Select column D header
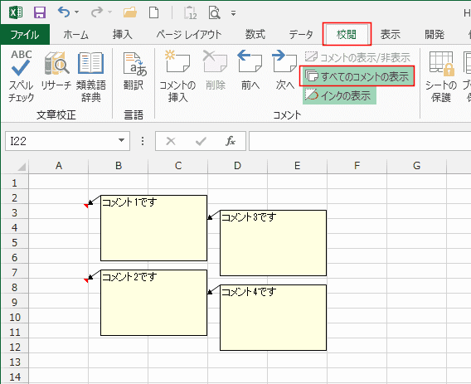This screenshot has width=471, height=384. coord(238,166)
